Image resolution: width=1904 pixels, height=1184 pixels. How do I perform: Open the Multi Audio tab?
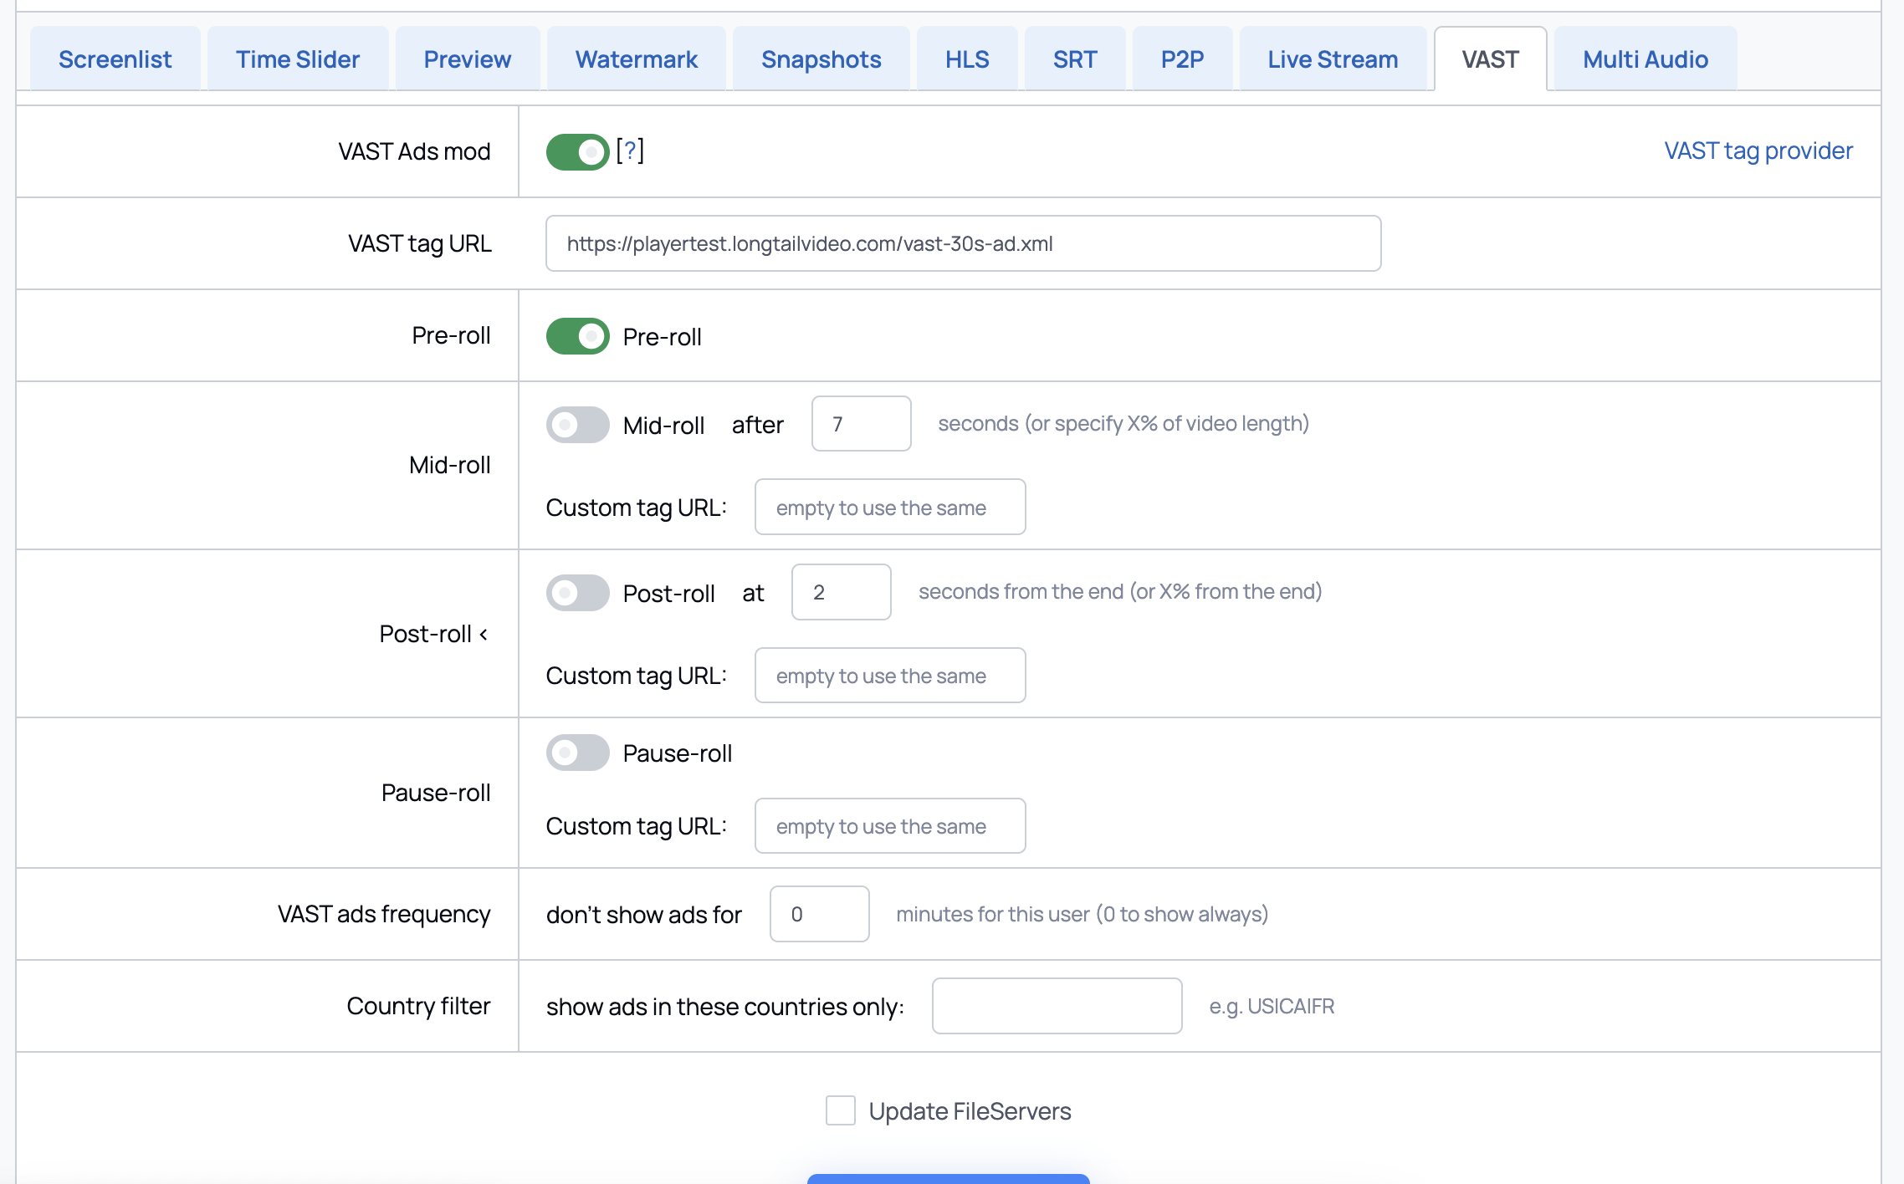[x=1645, y=59]
